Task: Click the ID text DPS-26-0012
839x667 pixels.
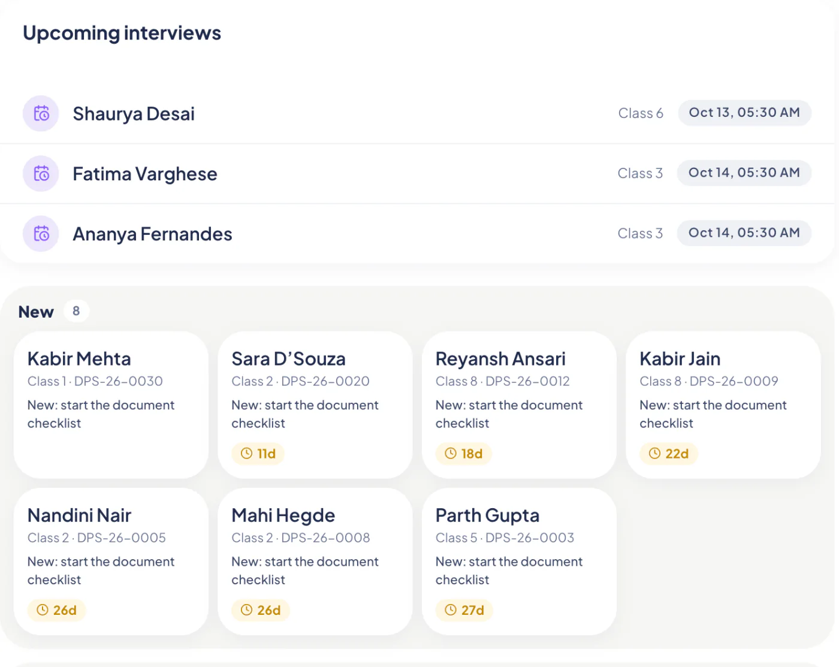Action: click(527, 381)
